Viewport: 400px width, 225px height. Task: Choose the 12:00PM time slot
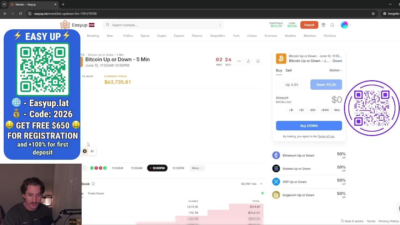click(x=157, y=168)
